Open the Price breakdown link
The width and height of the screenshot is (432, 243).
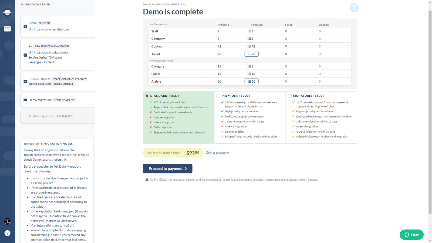[217, 153]
